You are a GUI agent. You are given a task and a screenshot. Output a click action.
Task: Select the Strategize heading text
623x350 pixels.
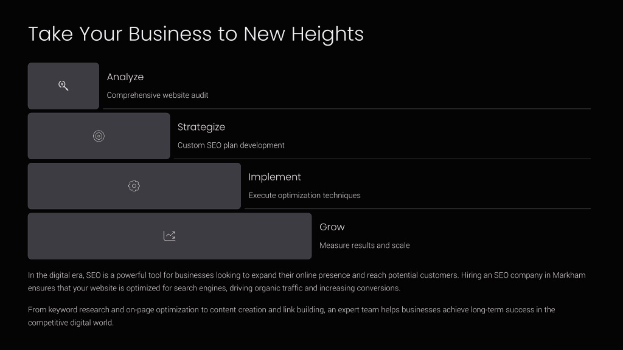(201, 127)
